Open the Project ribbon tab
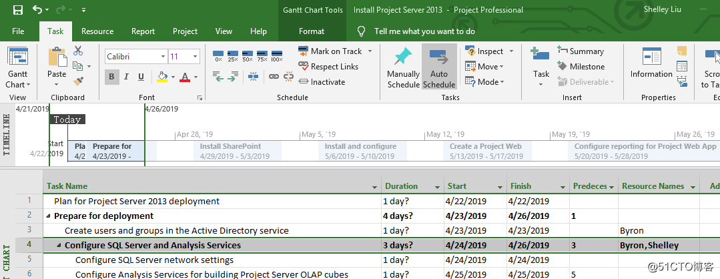This screenshot has width=720, height=279. click(x=185, y=31)
